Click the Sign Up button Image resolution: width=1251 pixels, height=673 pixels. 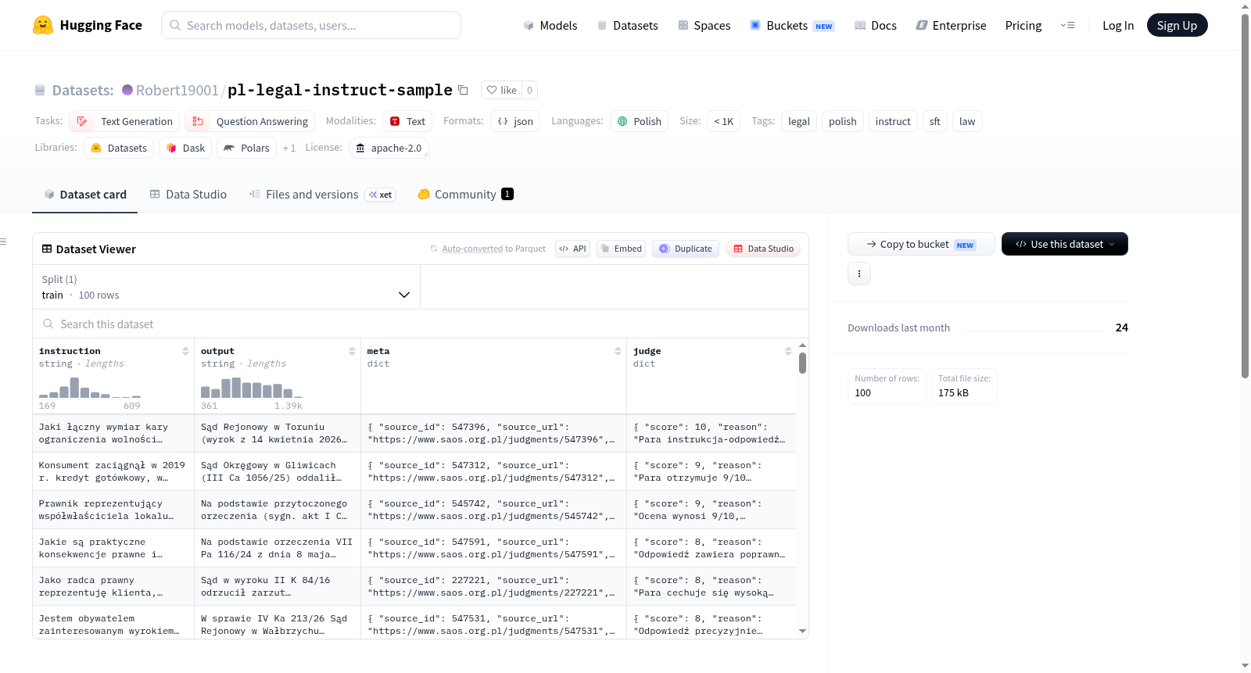(x=1177, y=25)
